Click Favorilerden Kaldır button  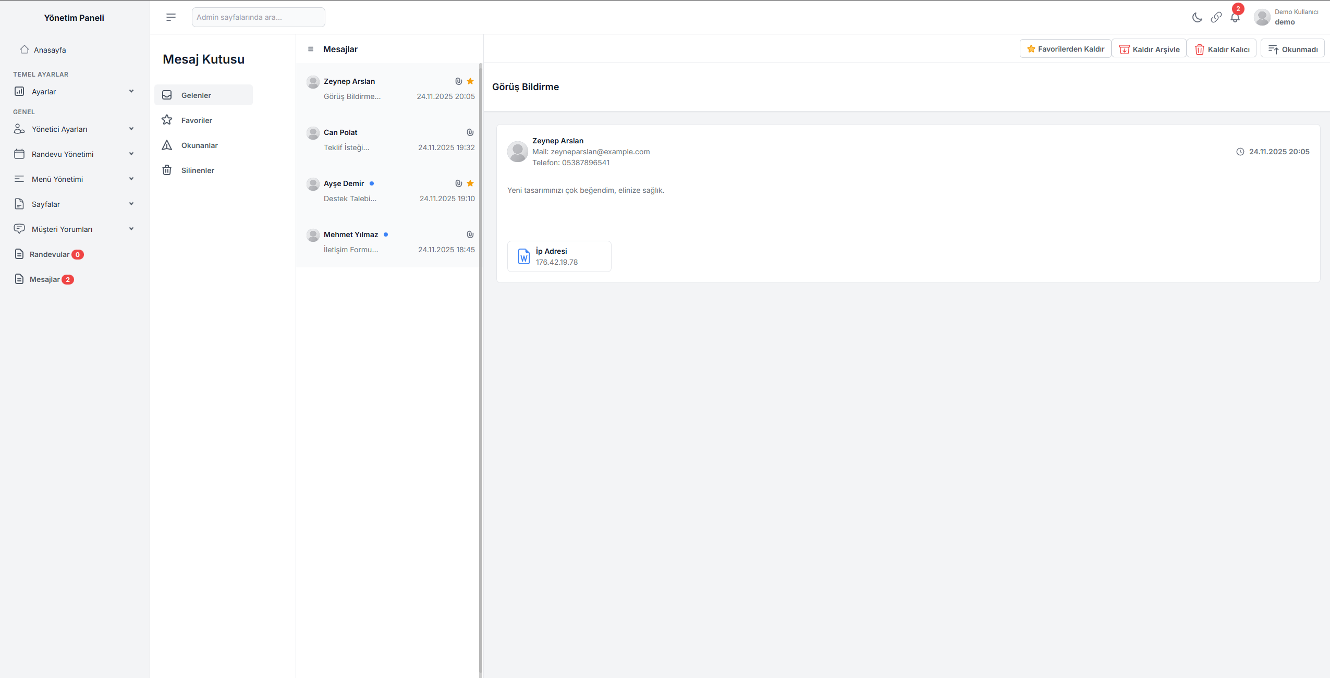(x=1065, y=49)
